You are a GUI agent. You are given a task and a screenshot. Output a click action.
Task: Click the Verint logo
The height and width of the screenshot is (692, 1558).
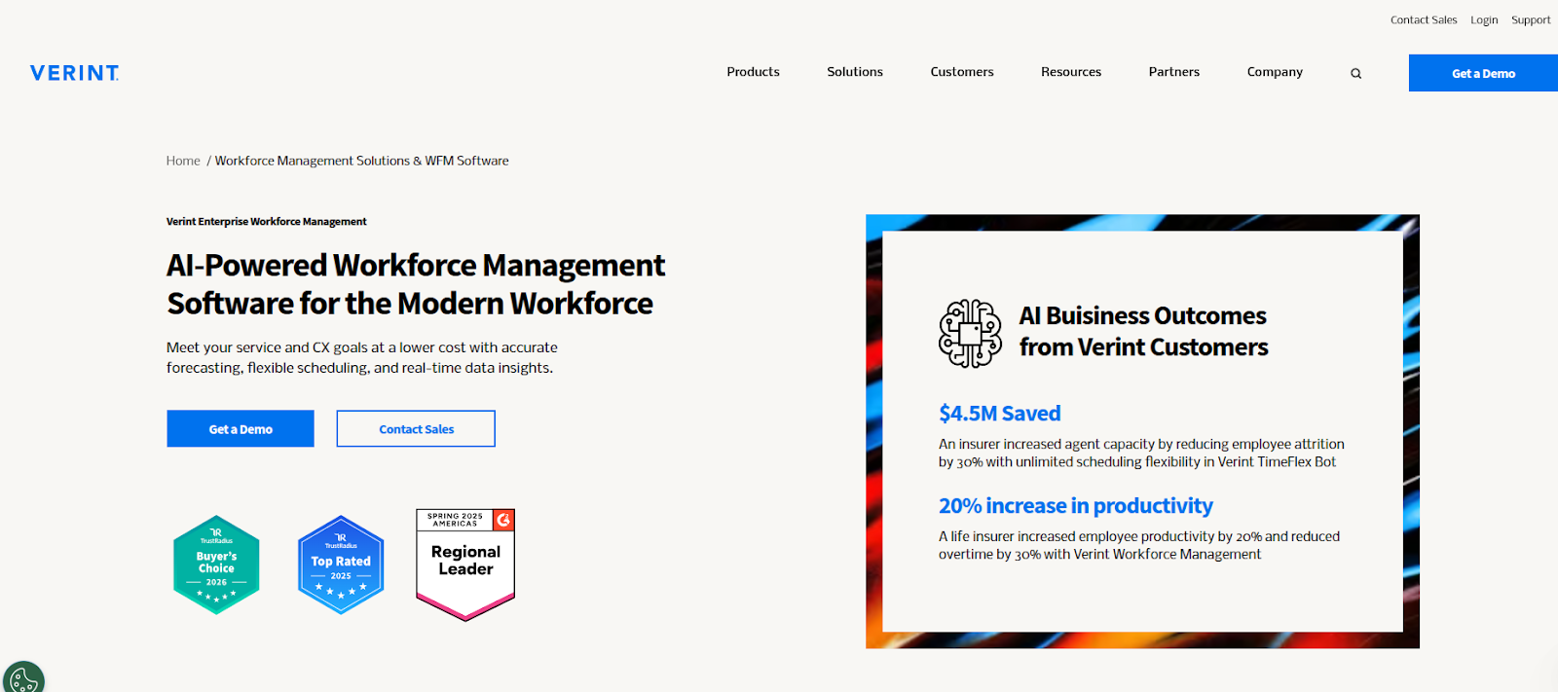coord(74,73)
